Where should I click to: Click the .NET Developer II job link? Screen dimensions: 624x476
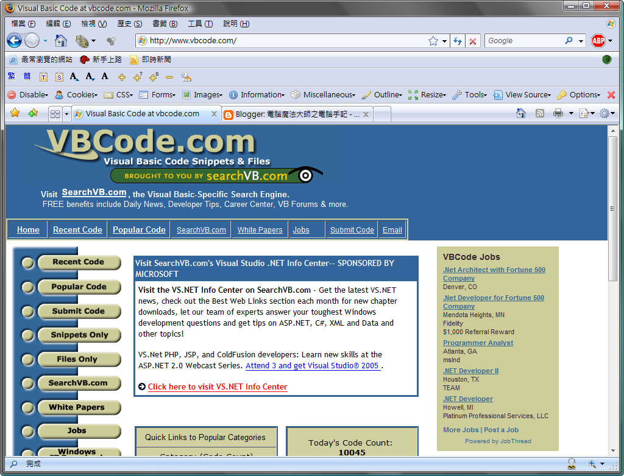point(471,371)
